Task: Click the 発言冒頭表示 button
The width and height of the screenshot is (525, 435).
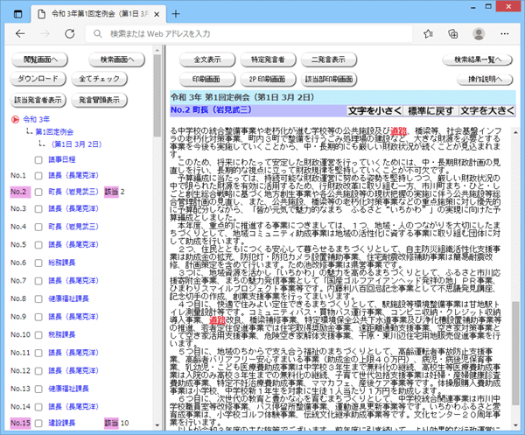Action: pyautogui.click(x=100, y=100)
